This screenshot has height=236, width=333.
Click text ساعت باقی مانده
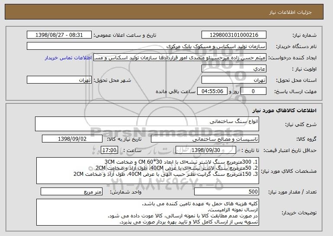[176, 91]
